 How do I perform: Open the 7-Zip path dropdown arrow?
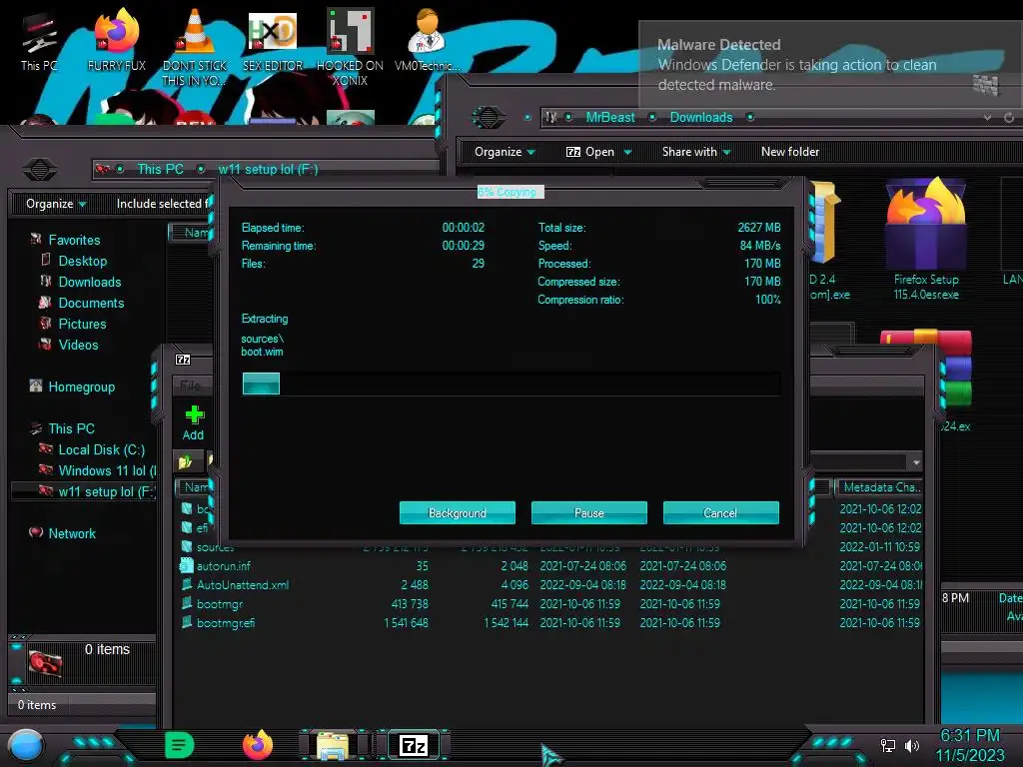tap(916, 461)
